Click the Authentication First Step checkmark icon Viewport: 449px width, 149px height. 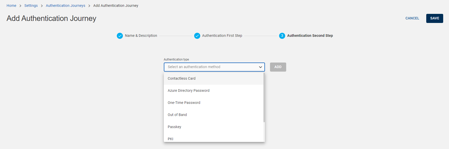(x=197, y=36)
